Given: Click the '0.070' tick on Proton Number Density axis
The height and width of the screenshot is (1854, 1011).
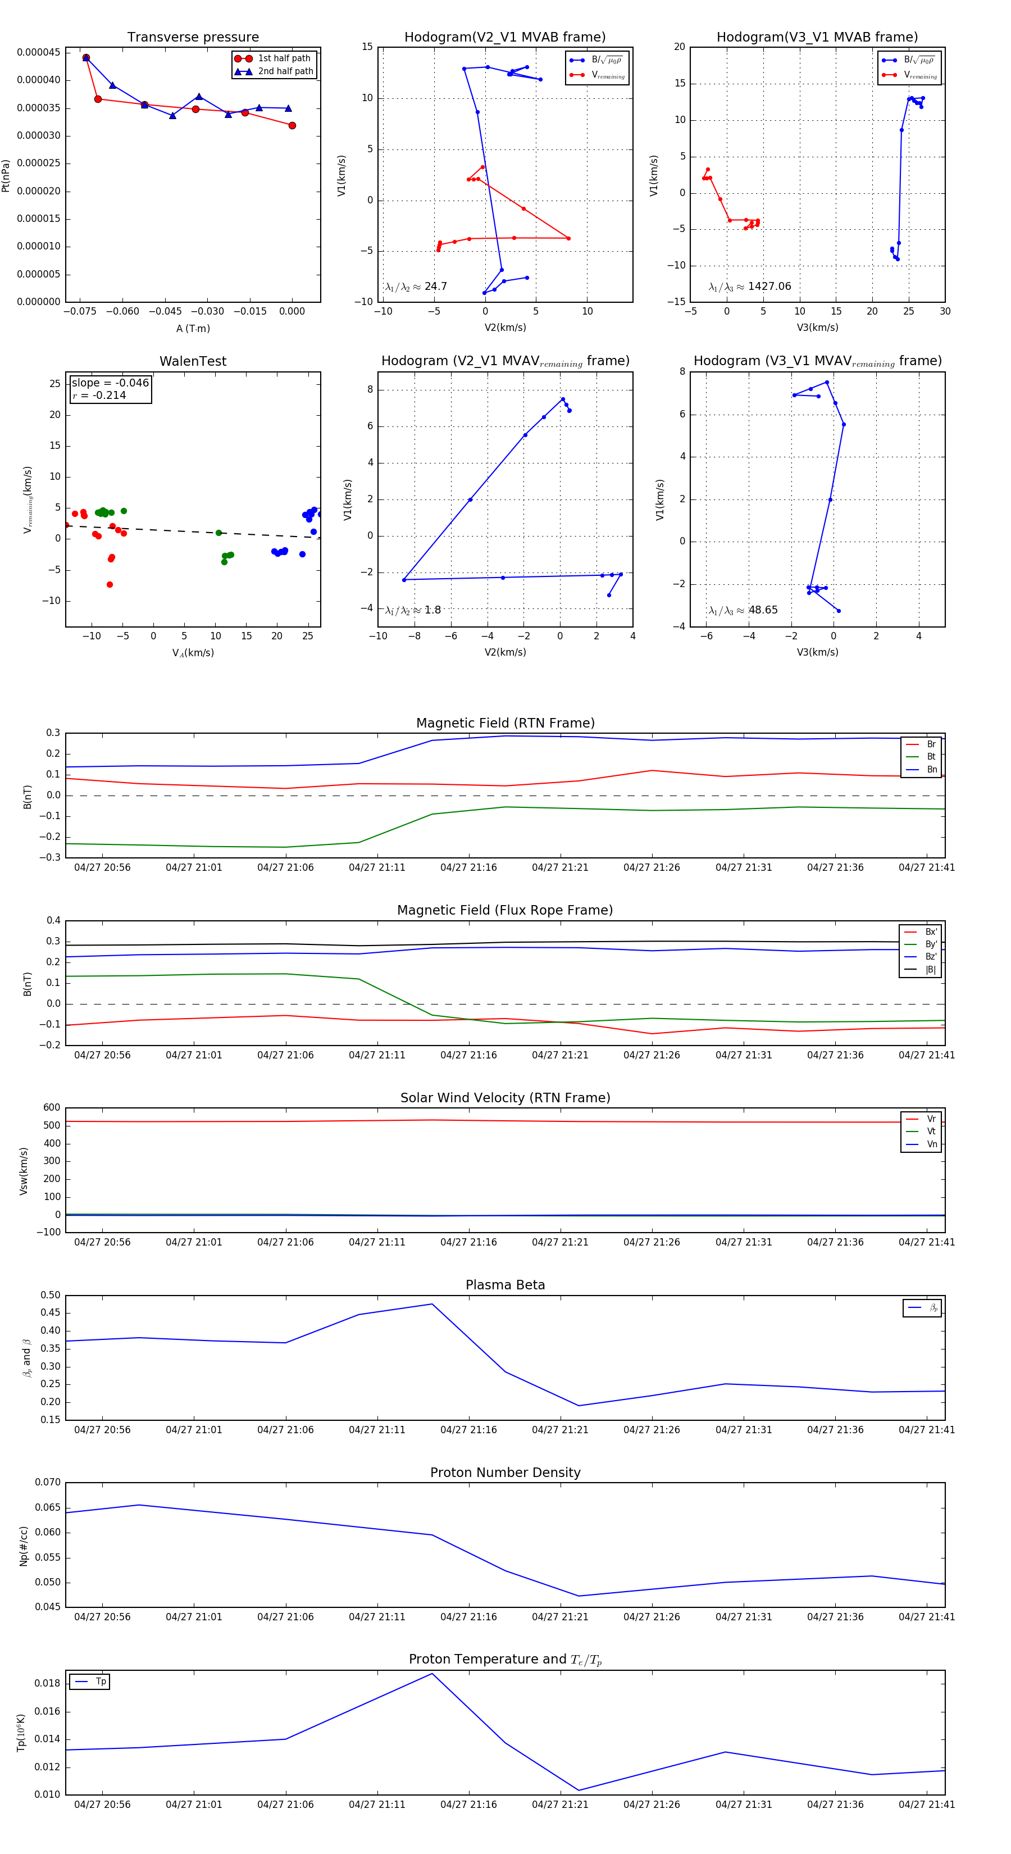Looking at the screenshot, I should coord(48,1483).
